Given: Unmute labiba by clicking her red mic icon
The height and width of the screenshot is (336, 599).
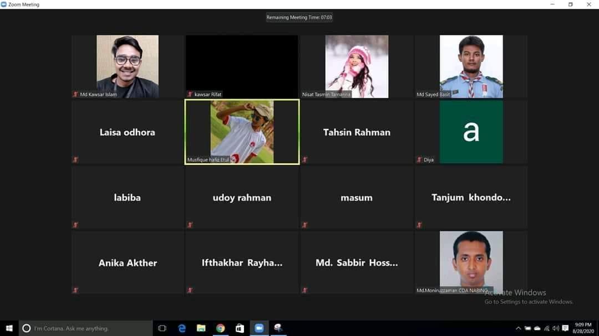Looking at the screenshot, I should point(75,225).
